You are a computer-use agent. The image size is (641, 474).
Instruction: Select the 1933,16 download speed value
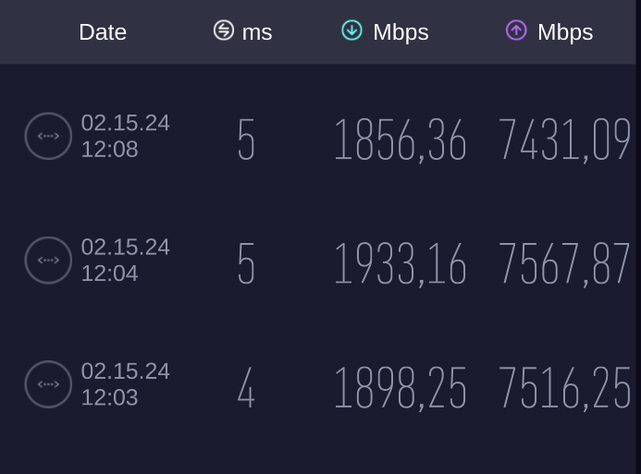point(401,263)
